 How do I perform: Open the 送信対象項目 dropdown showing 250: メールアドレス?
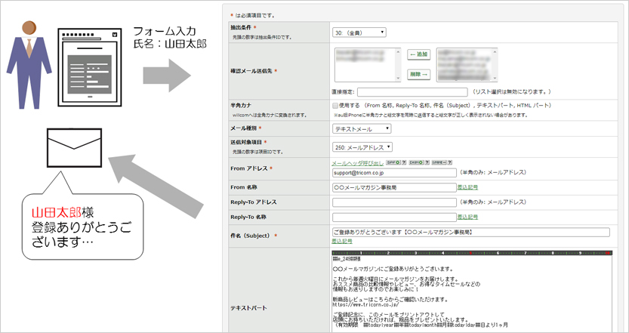click(362, 147)
